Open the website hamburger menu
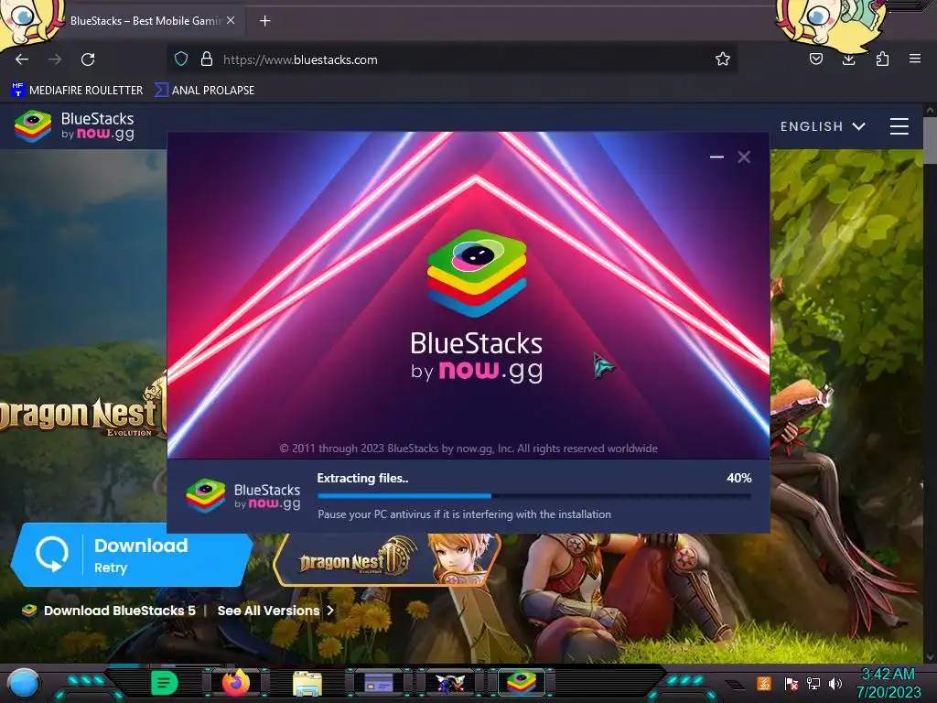This screenshot has width=937, height=703. click(899, 126)
